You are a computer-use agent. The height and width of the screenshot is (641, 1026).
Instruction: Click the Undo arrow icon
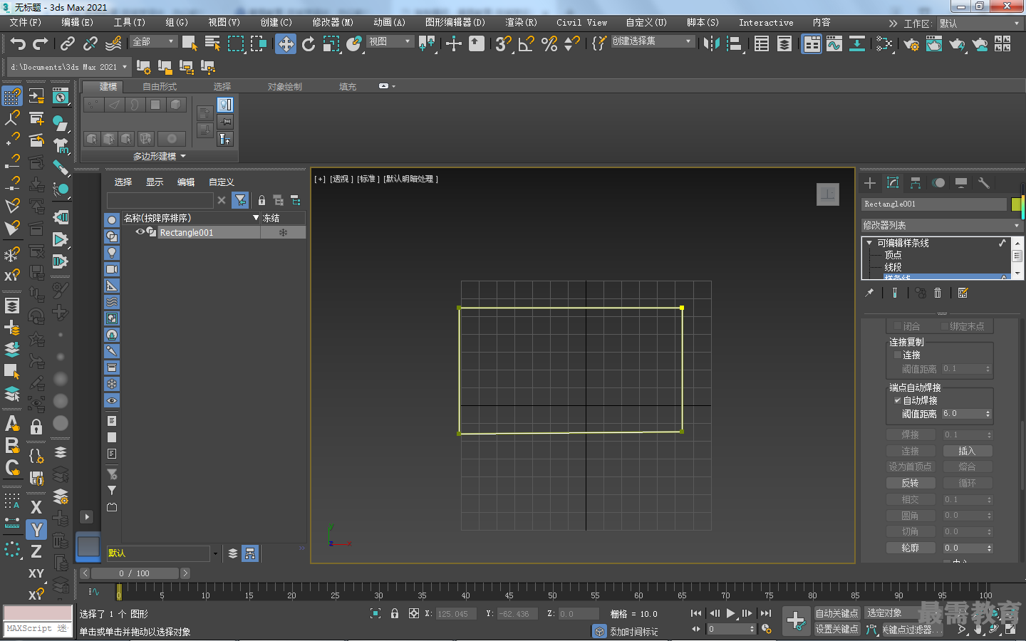pyautogui.click(x=18, y=44)
